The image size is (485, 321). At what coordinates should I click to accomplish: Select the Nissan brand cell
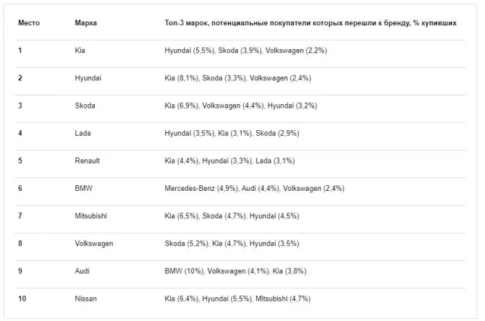click(x=85, y=299)
